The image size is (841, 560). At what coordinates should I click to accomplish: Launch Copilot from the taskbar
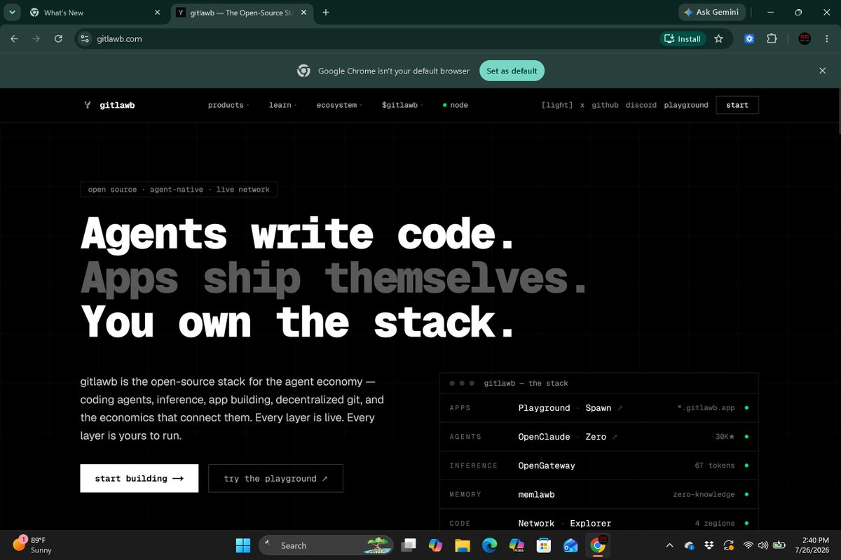click(x=435, y=545)
